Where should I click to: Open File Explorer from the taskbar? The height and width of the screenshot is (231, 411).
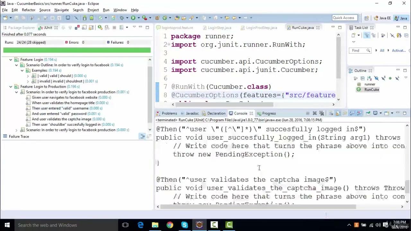[155, 225]
